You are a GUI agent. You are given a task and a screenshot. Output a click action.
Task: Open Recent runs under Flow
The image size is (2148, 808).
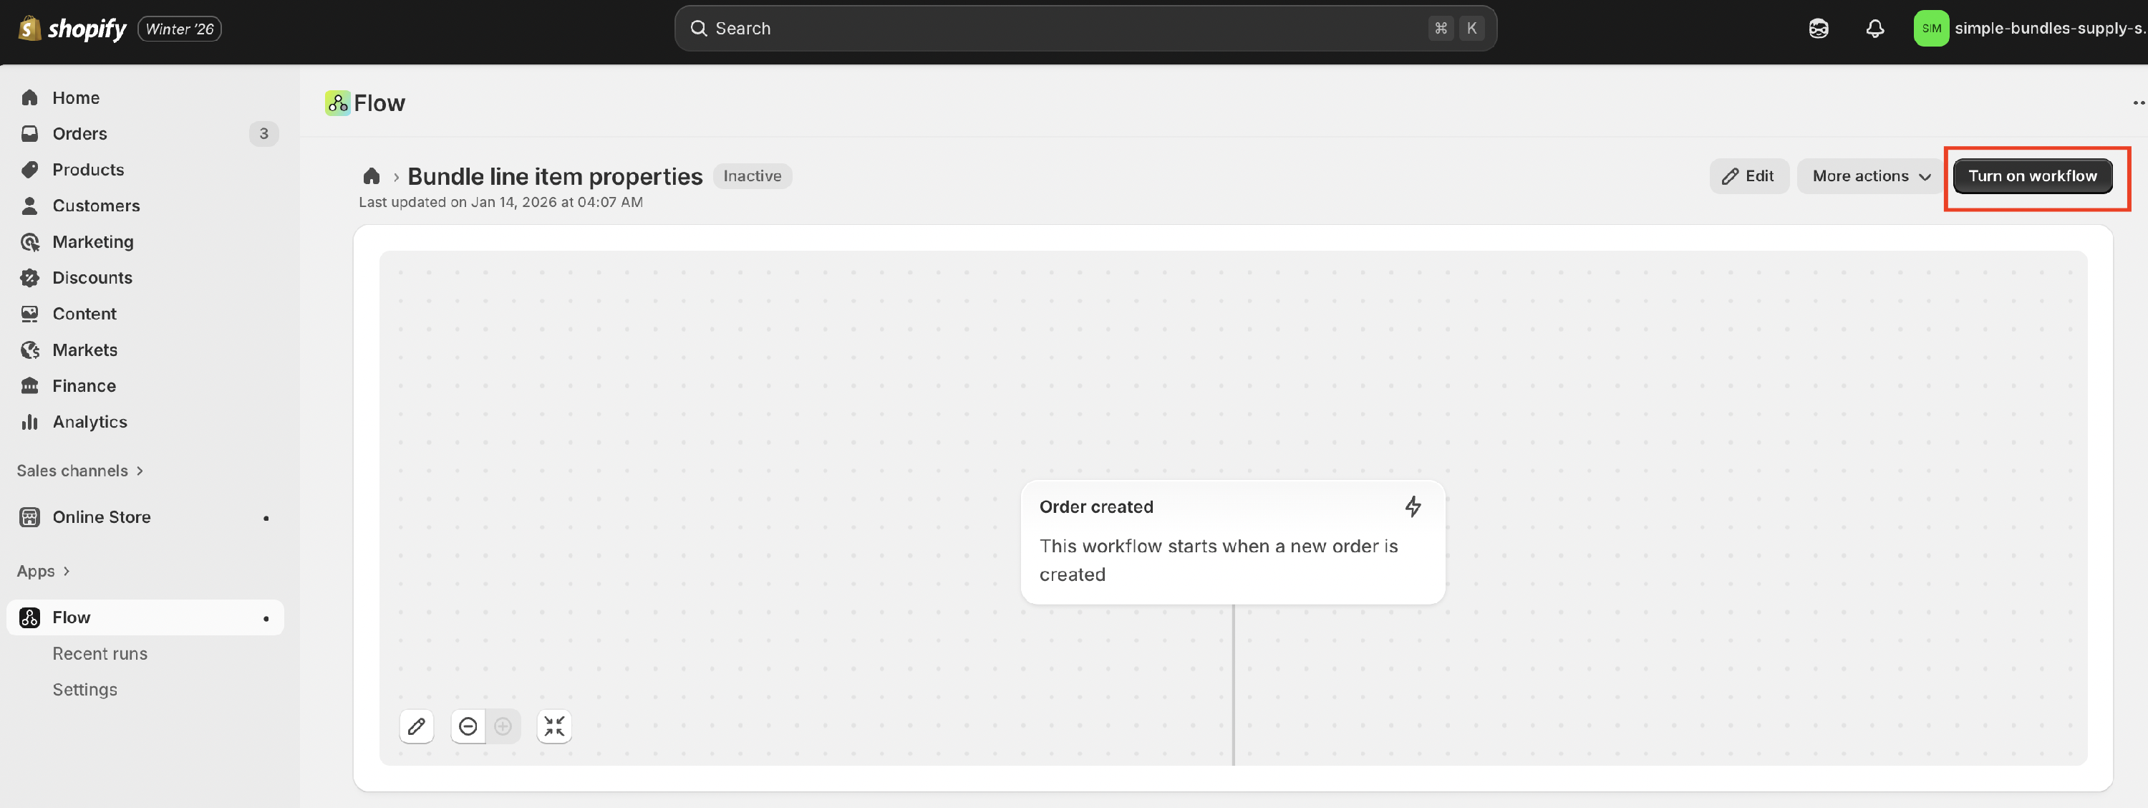click(x=100, y=654)
